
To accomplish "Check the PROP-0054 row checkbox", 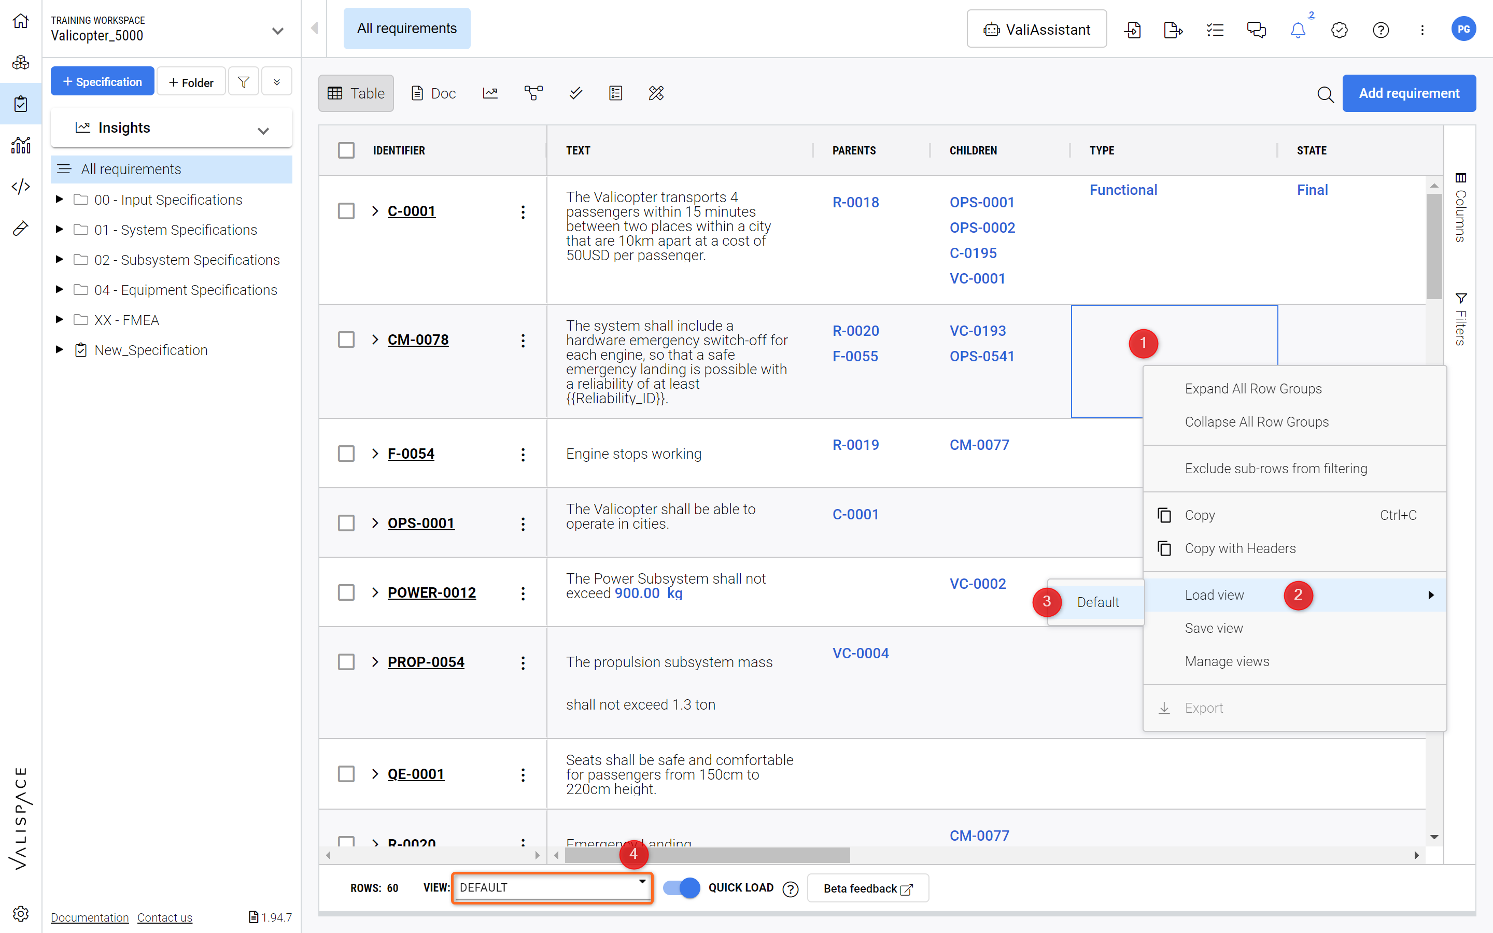I will tap(346, 661).
